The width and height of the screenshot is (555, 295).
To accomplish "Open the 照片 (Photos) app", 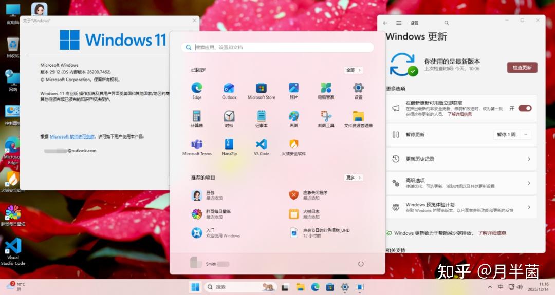I will click(x=293, y=90).
